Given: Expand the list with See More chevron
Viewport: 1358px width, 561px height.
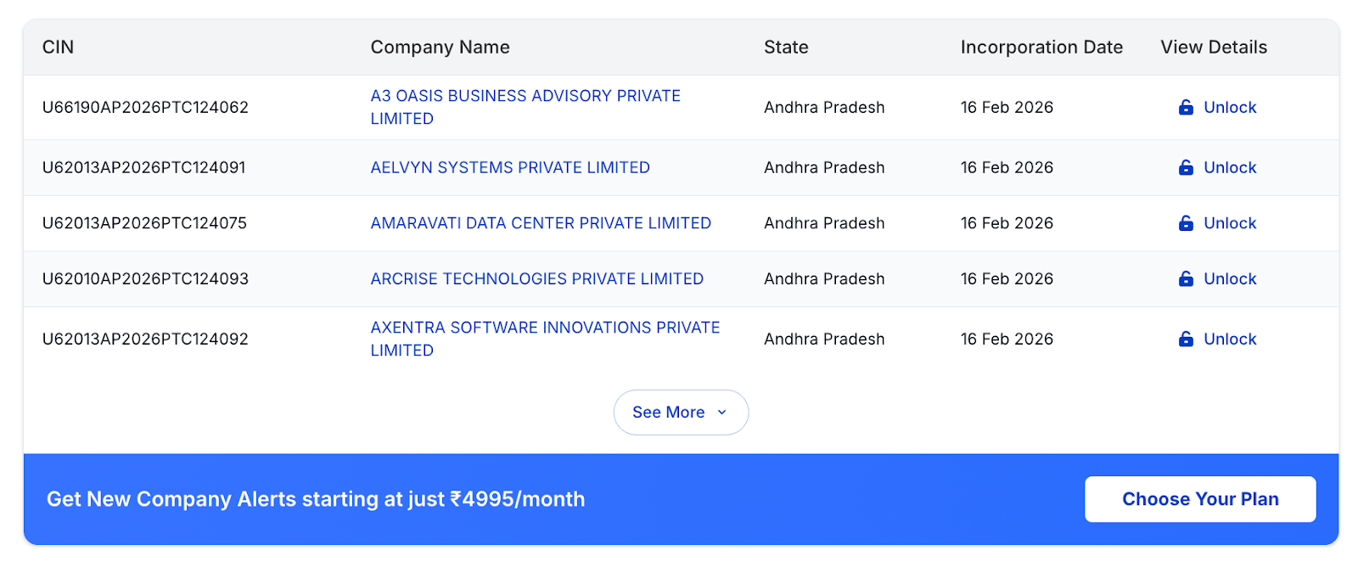Looking at the screenshot, I should [722, 412].
